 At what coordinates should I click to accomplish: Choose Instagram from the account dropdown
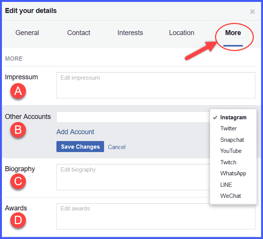click(233, 117)
